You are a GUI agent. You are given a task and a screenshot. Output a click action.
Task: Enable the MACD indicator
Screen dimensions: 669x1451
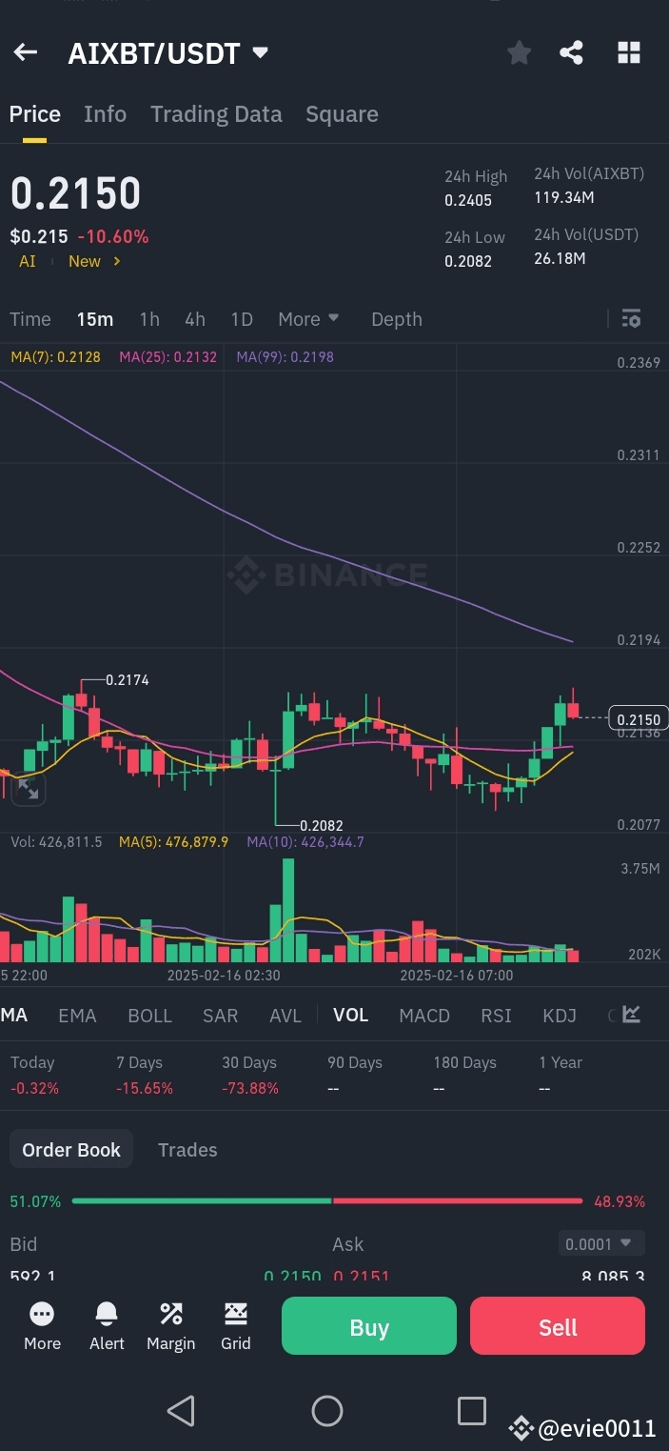[423, 1015]
